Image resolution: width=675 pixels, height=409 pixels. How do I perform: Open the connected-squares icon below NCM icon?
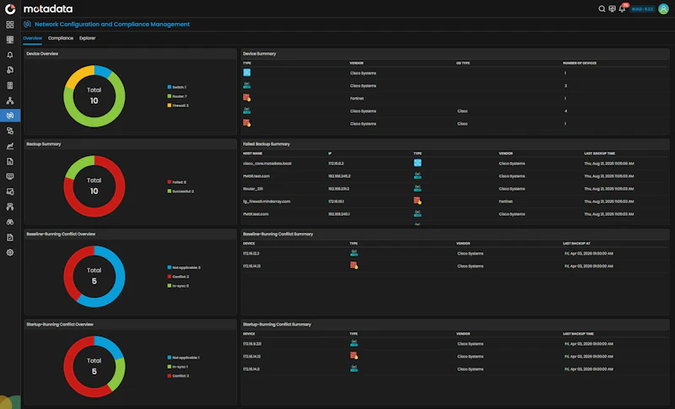[x=10, y=131]
